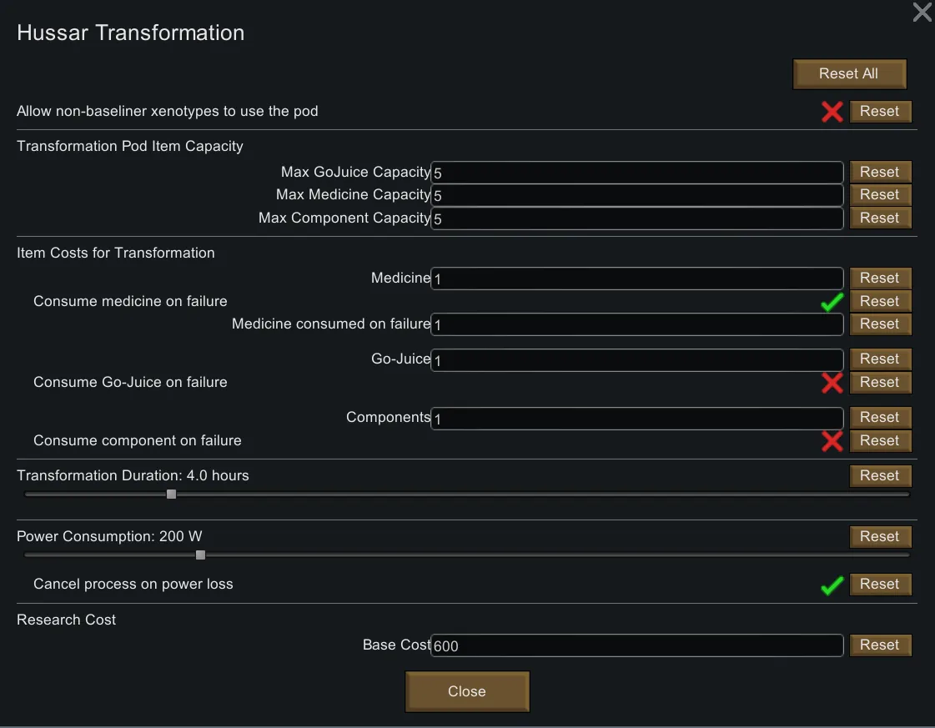Focus the Max GoJuice Capacity field
Viewport: 935px width, 728px height.
point(636,173)
